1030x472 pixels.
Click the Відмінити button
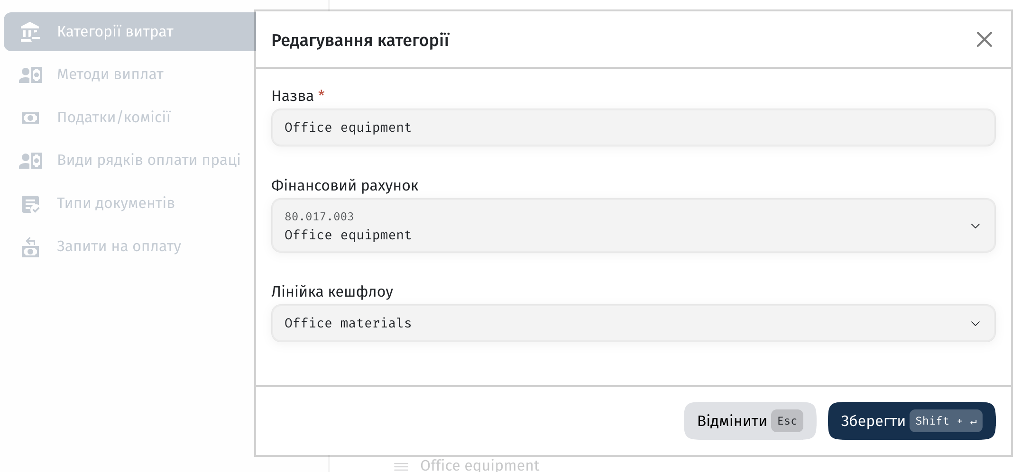pos(750,421)
